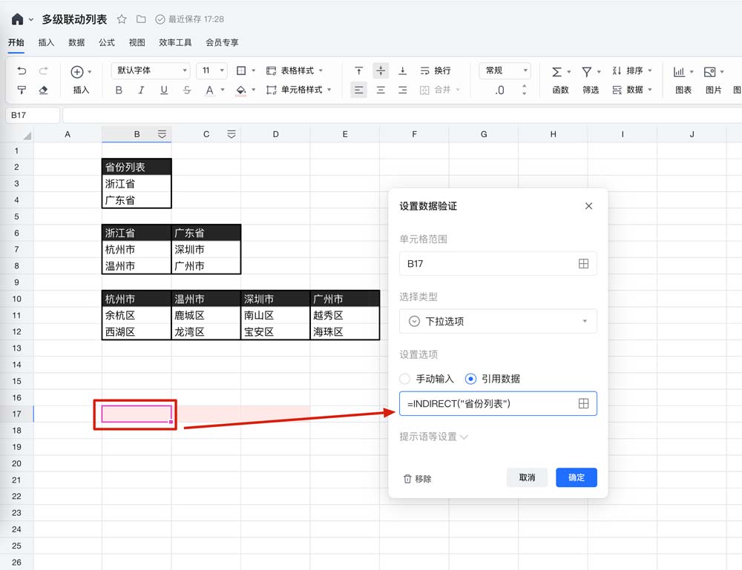
Task: Select the 手动输入 radio option
Action: pos(405,379)
